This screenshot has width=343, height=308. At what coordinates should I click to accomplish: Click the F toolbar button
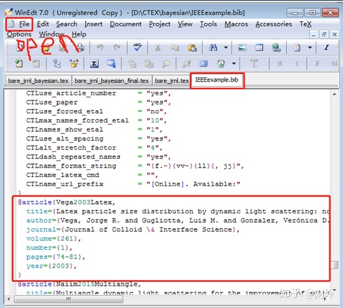(317, 64)
